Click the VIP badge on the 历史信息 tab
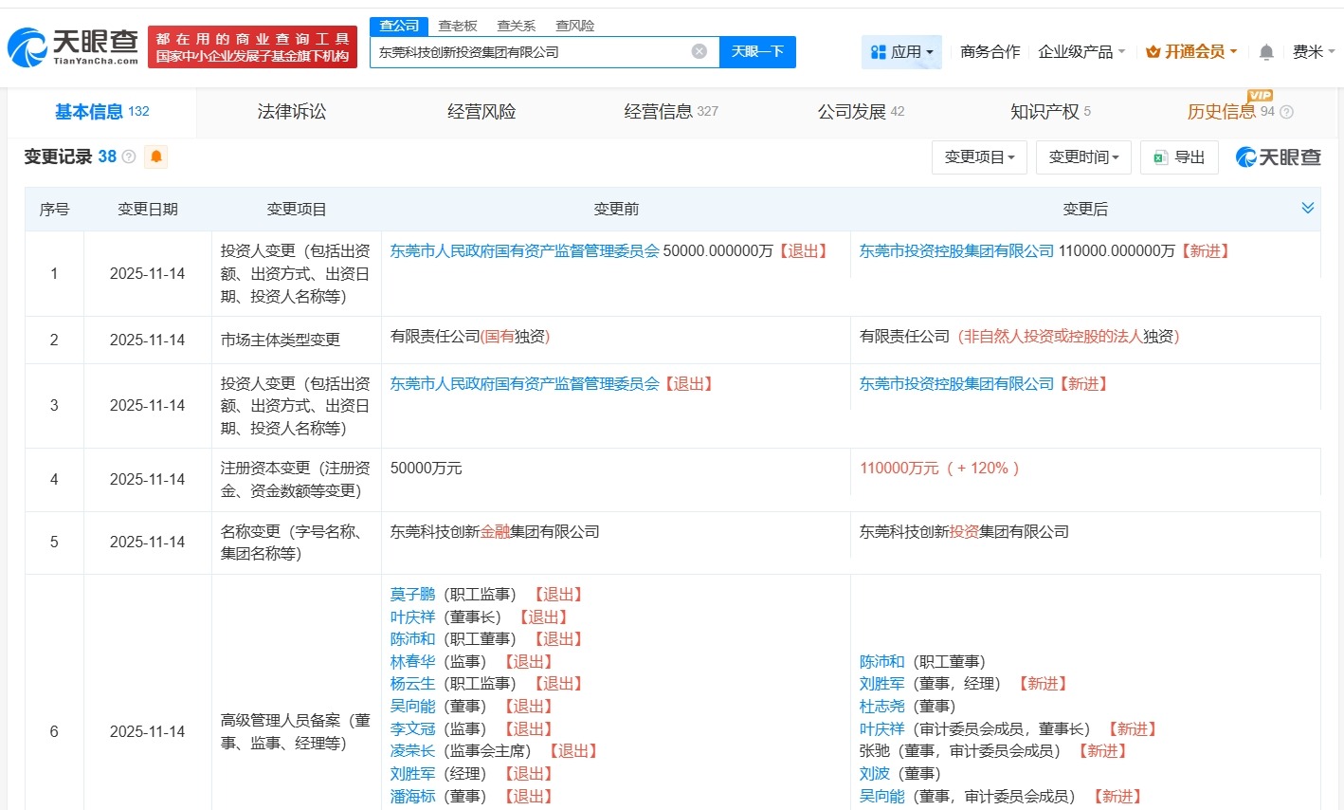This screenshot has width=1344, height=810. tap(1261, 96)
